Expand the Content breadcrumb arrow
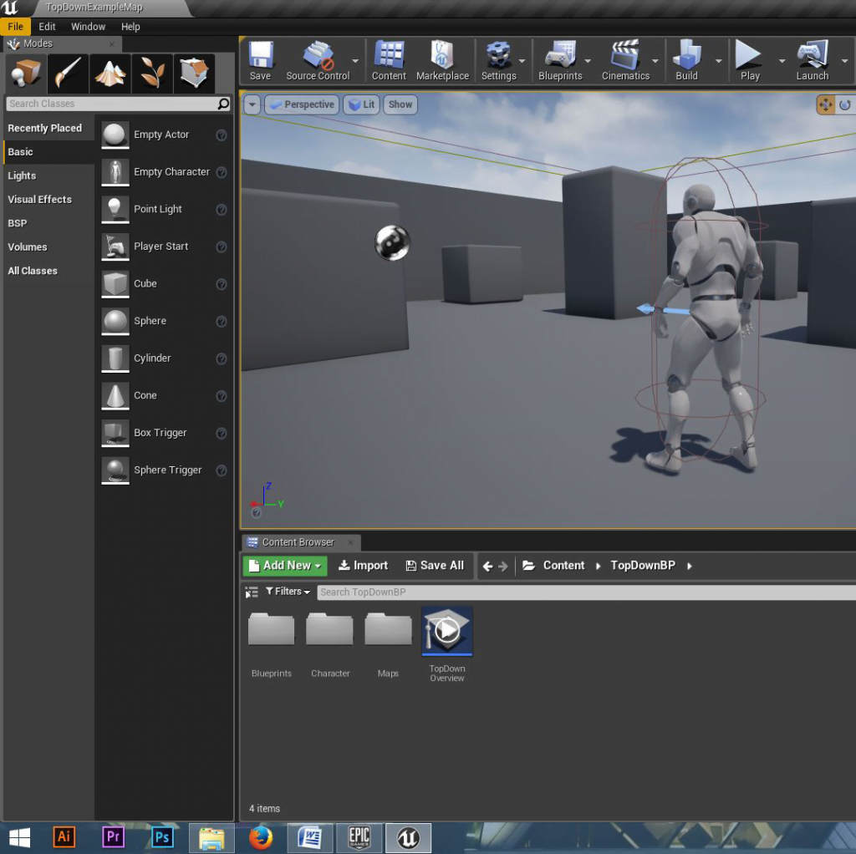856x854 pixels. pyautogui.click(x=598, y=566)
